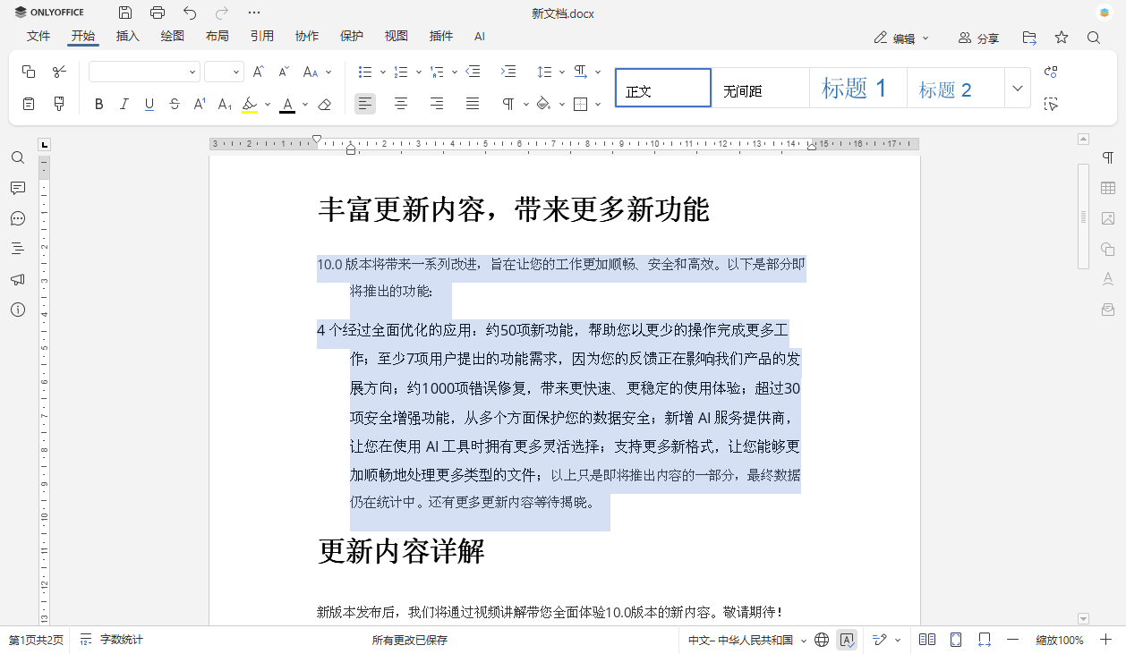
Task: Apply subscript formatting
Action: pyautogui.click(x=225, y=104)
